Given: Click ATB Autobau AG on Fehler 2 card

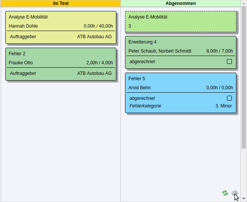Looking at the screenshot, I should pyautogui.click(x=94, y=73).
